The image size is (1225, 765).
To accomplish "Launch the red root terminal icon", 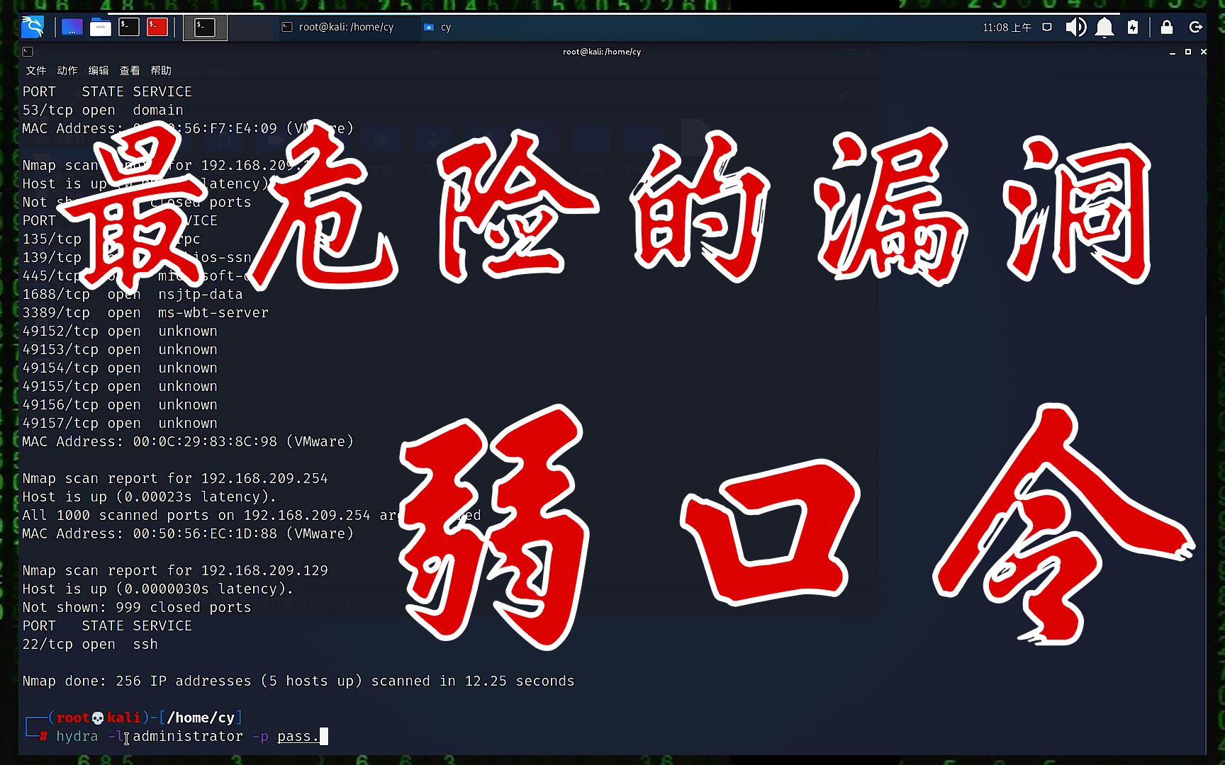I will [x=157, y=27].
